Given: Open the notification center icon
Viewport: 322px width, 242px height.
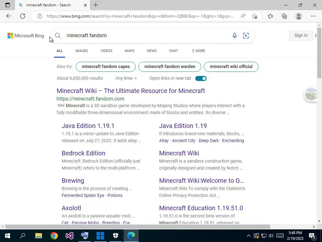Looking at the screenshot, I should tap(312, 236).
